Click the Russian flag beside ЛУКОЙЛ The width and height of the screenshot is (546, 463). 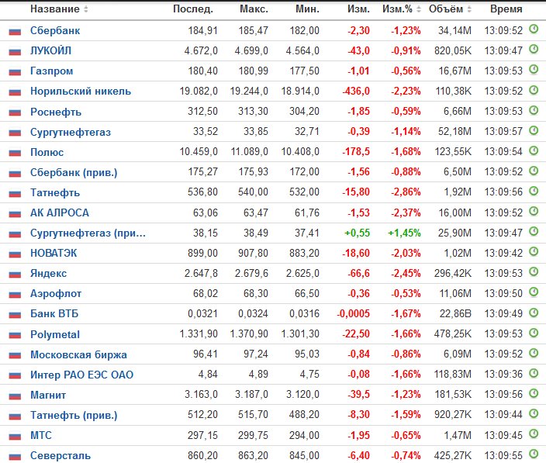pos(15,51)
